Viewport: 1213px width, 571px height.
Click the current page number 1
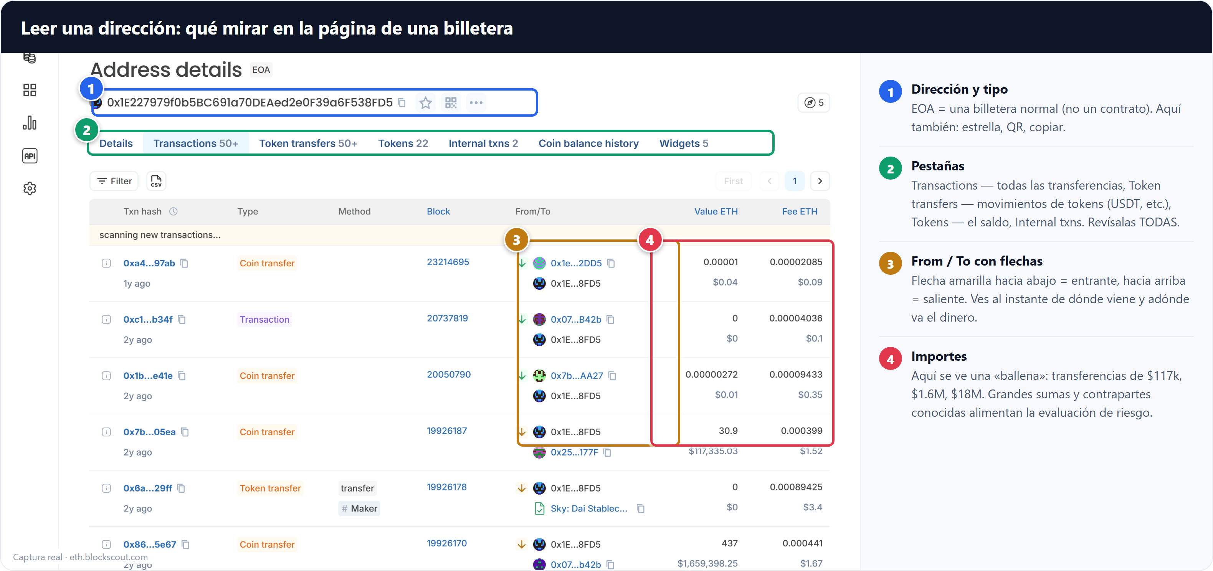pyautogui.click(x=795, y=181)
